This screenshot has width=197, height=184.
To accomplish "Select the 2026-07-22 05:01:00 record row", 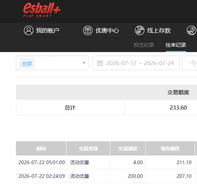I will coord(107,162).
